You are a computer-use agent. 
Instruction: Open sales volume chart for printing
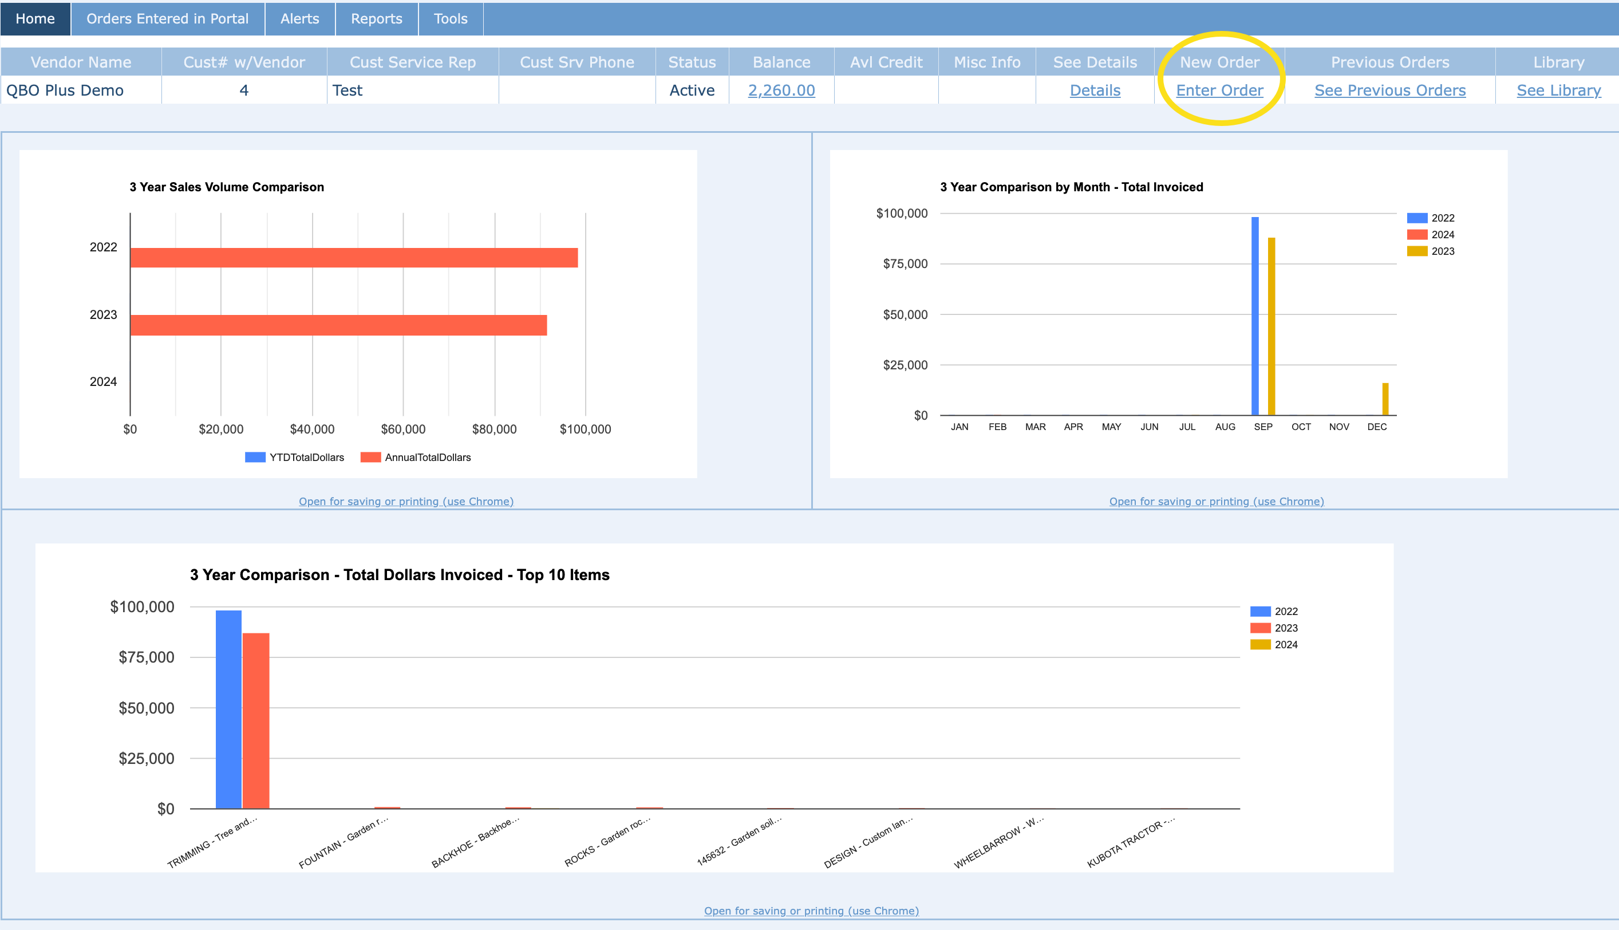pyautogui.click(x=406, y=502)
